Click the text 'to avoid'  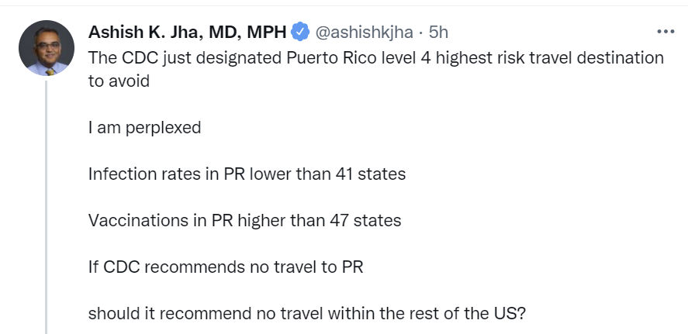click(119, 81)
